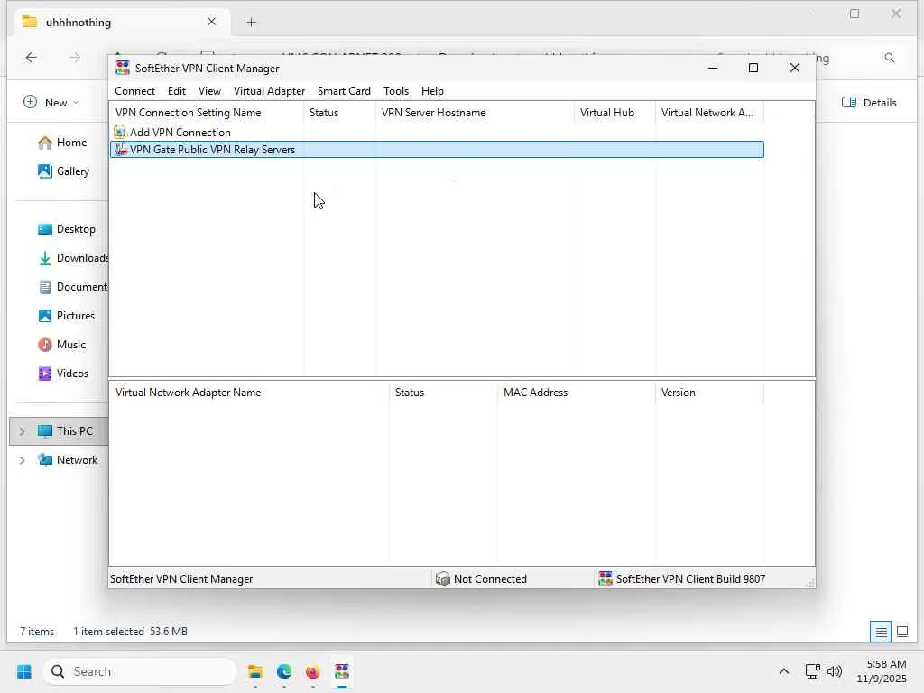Open the New dropdown in File Explorer
This screenshot has height=693, width=924.
pyautogui.click(x=51, y=103)
